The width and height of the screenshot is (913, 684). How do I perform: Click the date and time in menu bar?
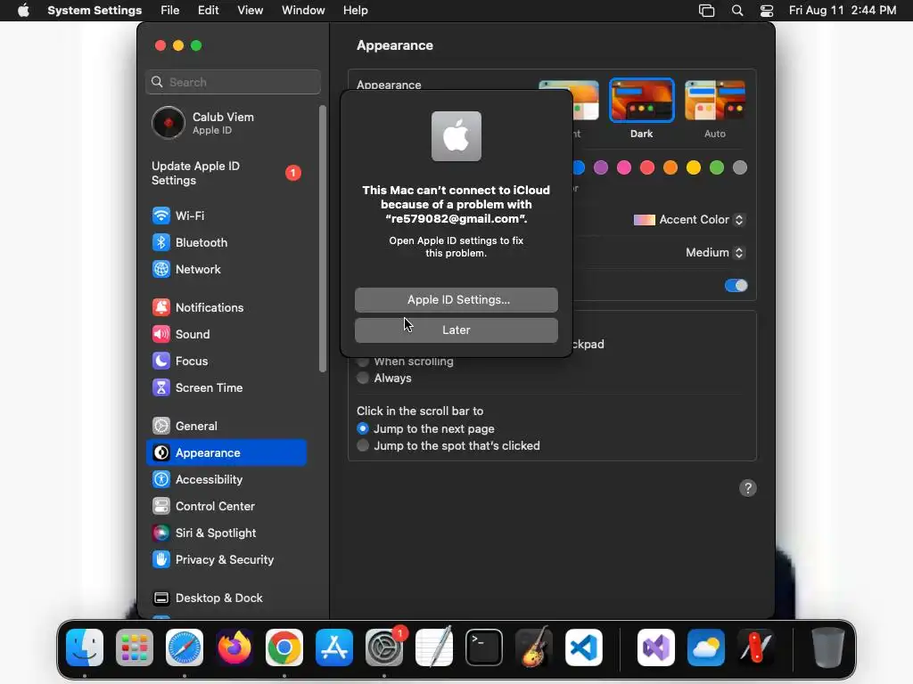pyautogui.click(x=843, y=11)
